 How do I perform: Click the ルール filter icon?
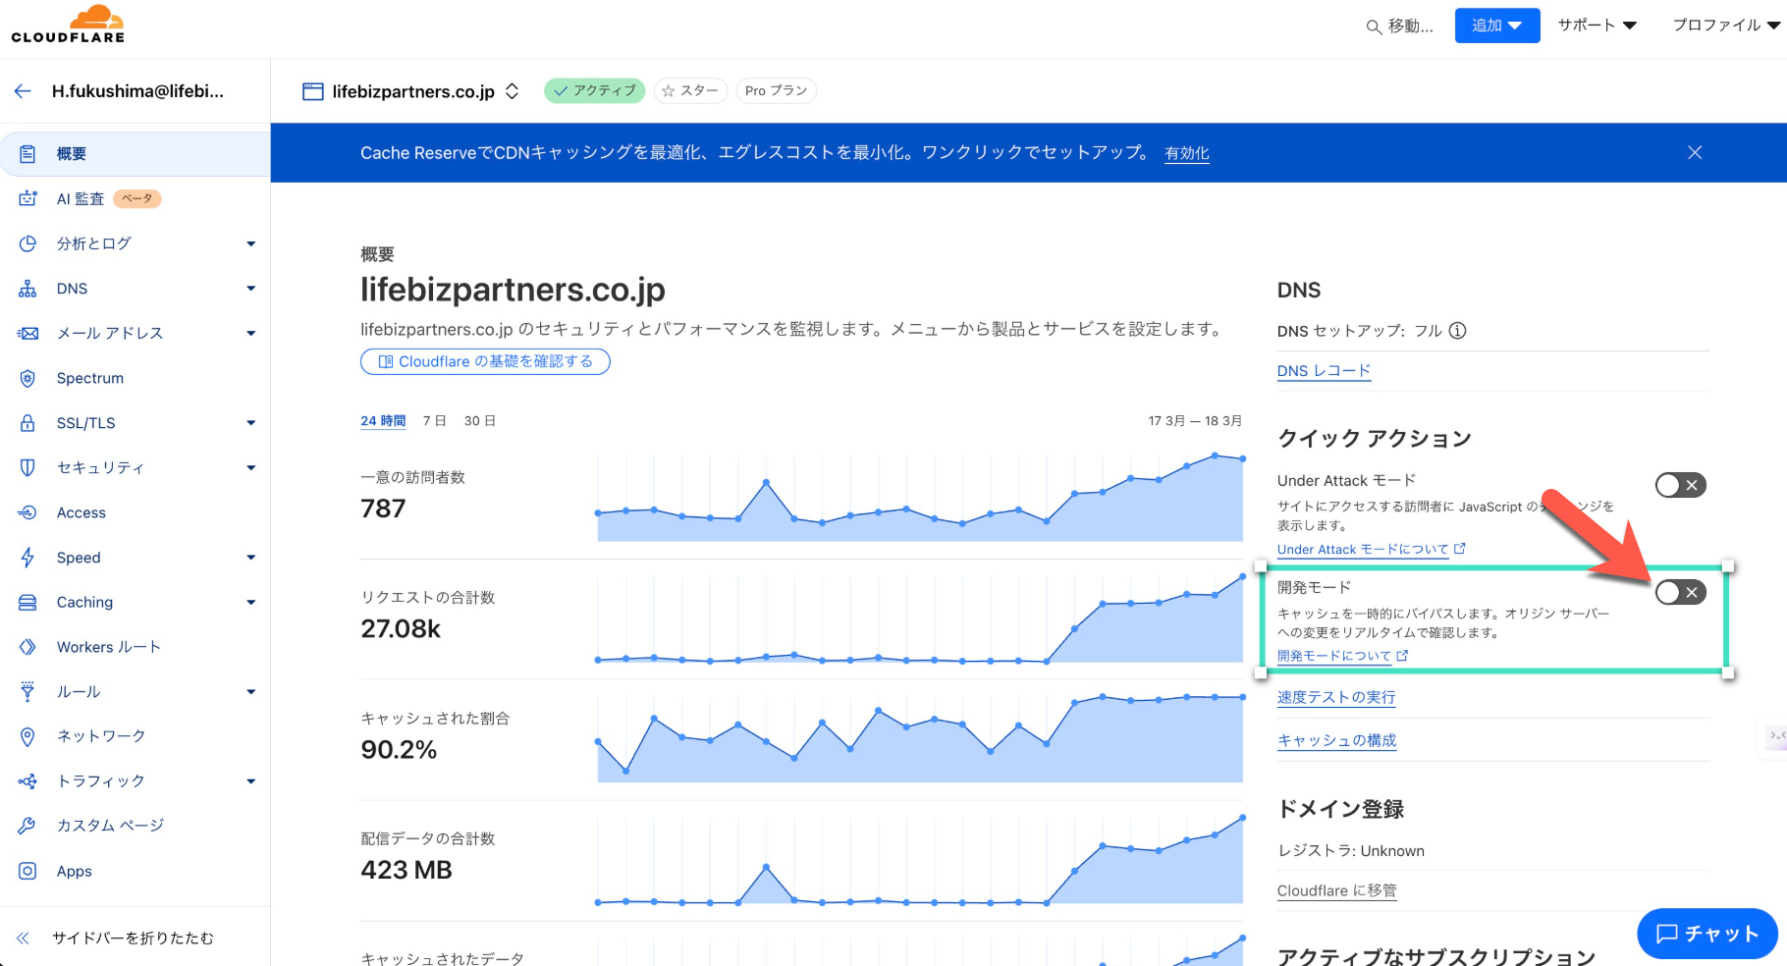click(x=27, y=692)
